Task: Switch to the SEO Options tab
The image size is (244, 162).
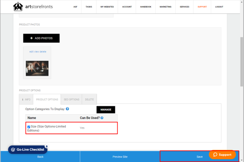Action: point(72,100)
